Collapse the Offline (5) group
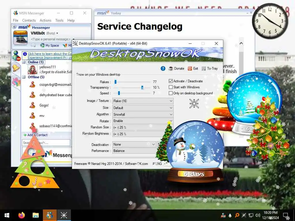Viewport: 295px width, 221px height. [x=24, y=77]
